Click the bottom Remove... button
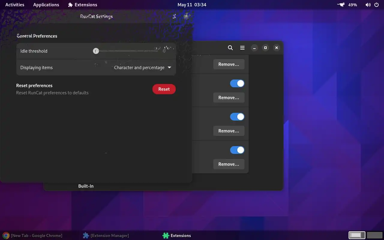The width and height of the screenshot is (384, 240). pyautogui.click(x=229, y=164)
